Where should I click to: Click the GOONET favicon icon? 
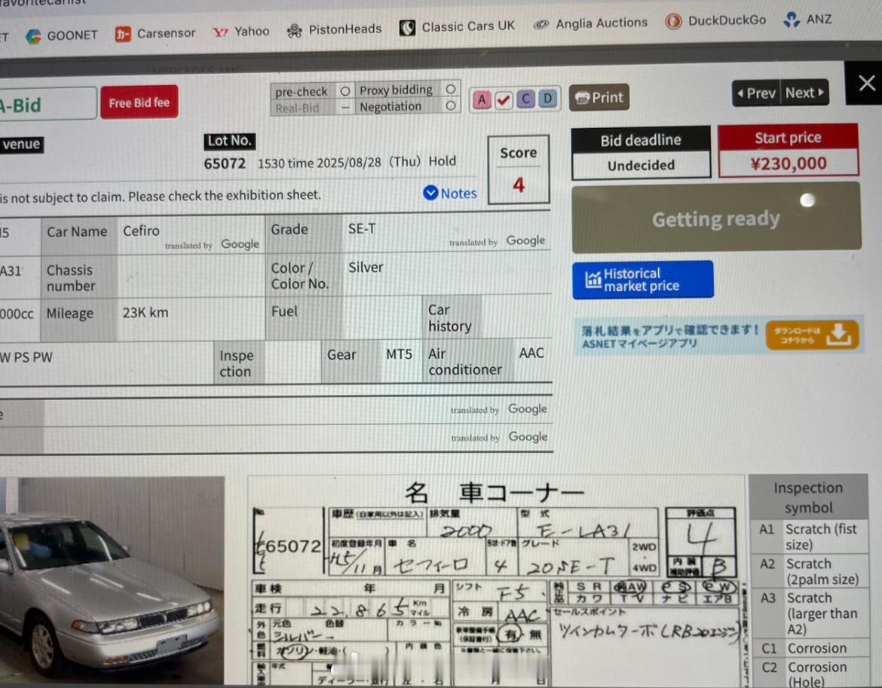coord(34,36)
